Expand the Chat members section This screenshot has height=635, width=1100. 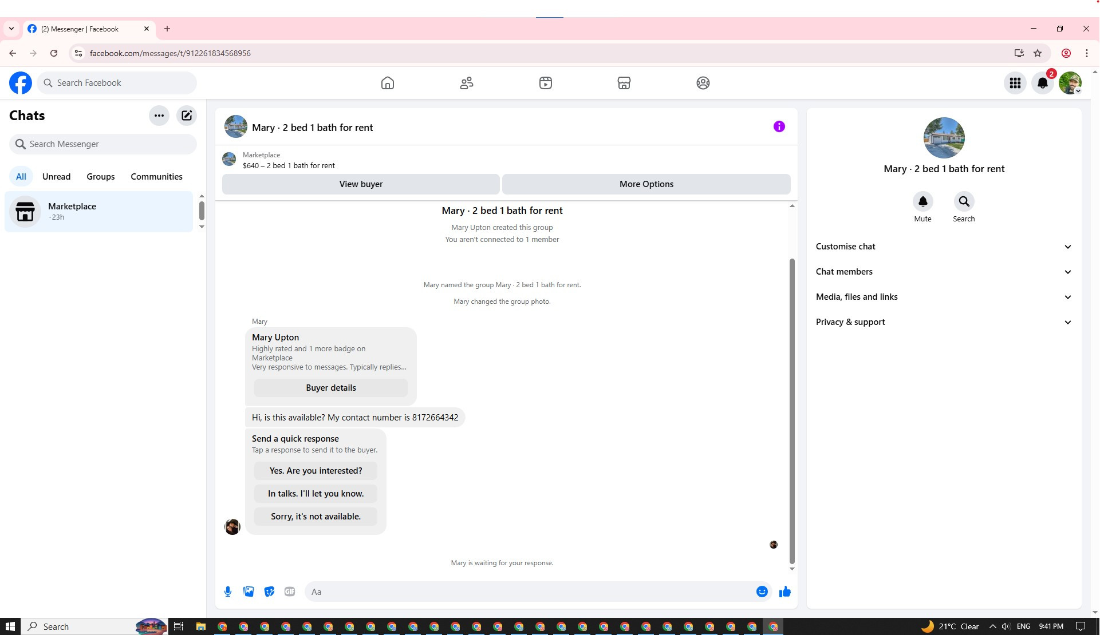click(944, 272)
